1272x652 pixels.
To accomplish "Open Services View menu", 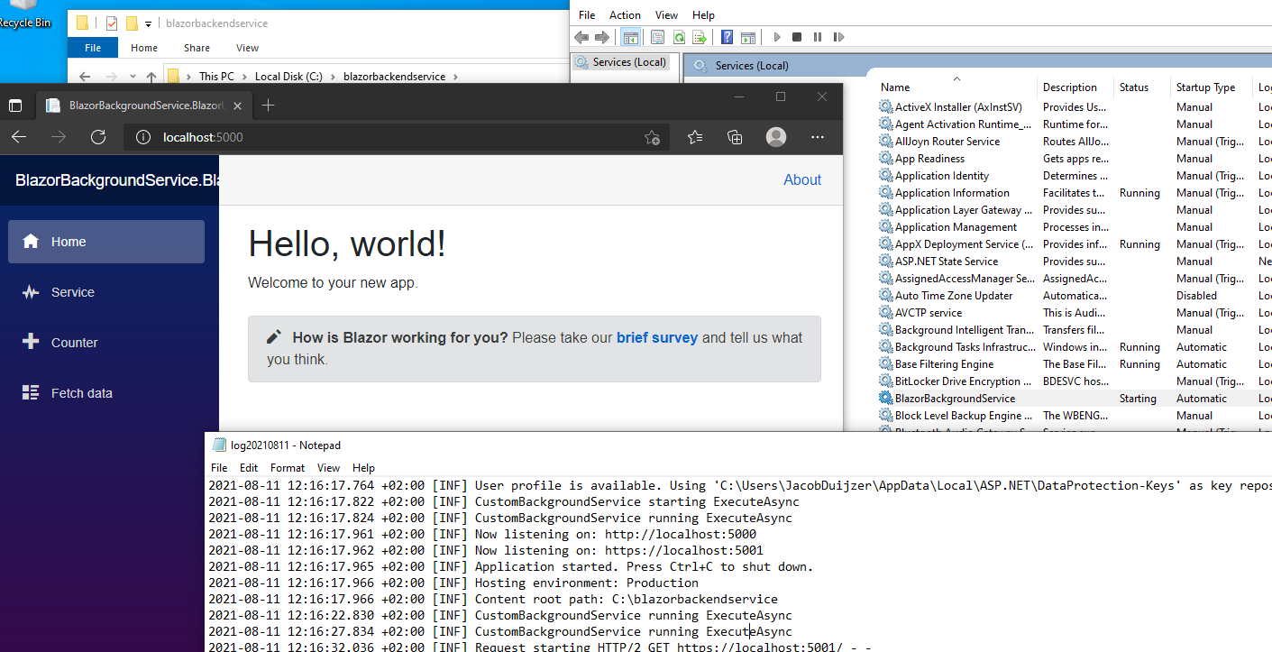I will tap(666, 15).
